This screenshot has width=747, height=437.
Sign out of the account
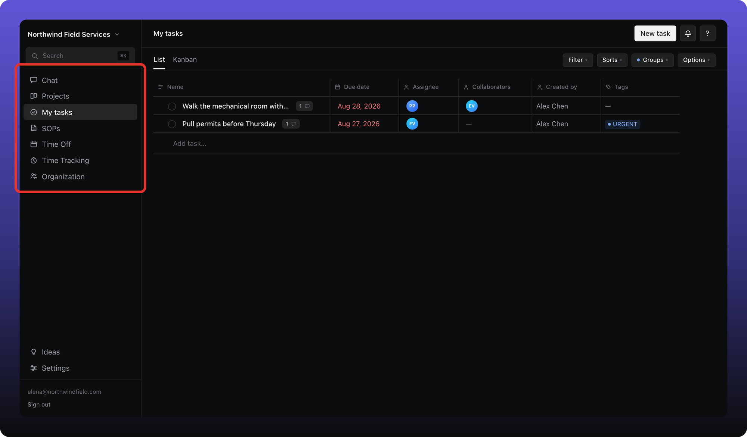click(x=39, y=405)
